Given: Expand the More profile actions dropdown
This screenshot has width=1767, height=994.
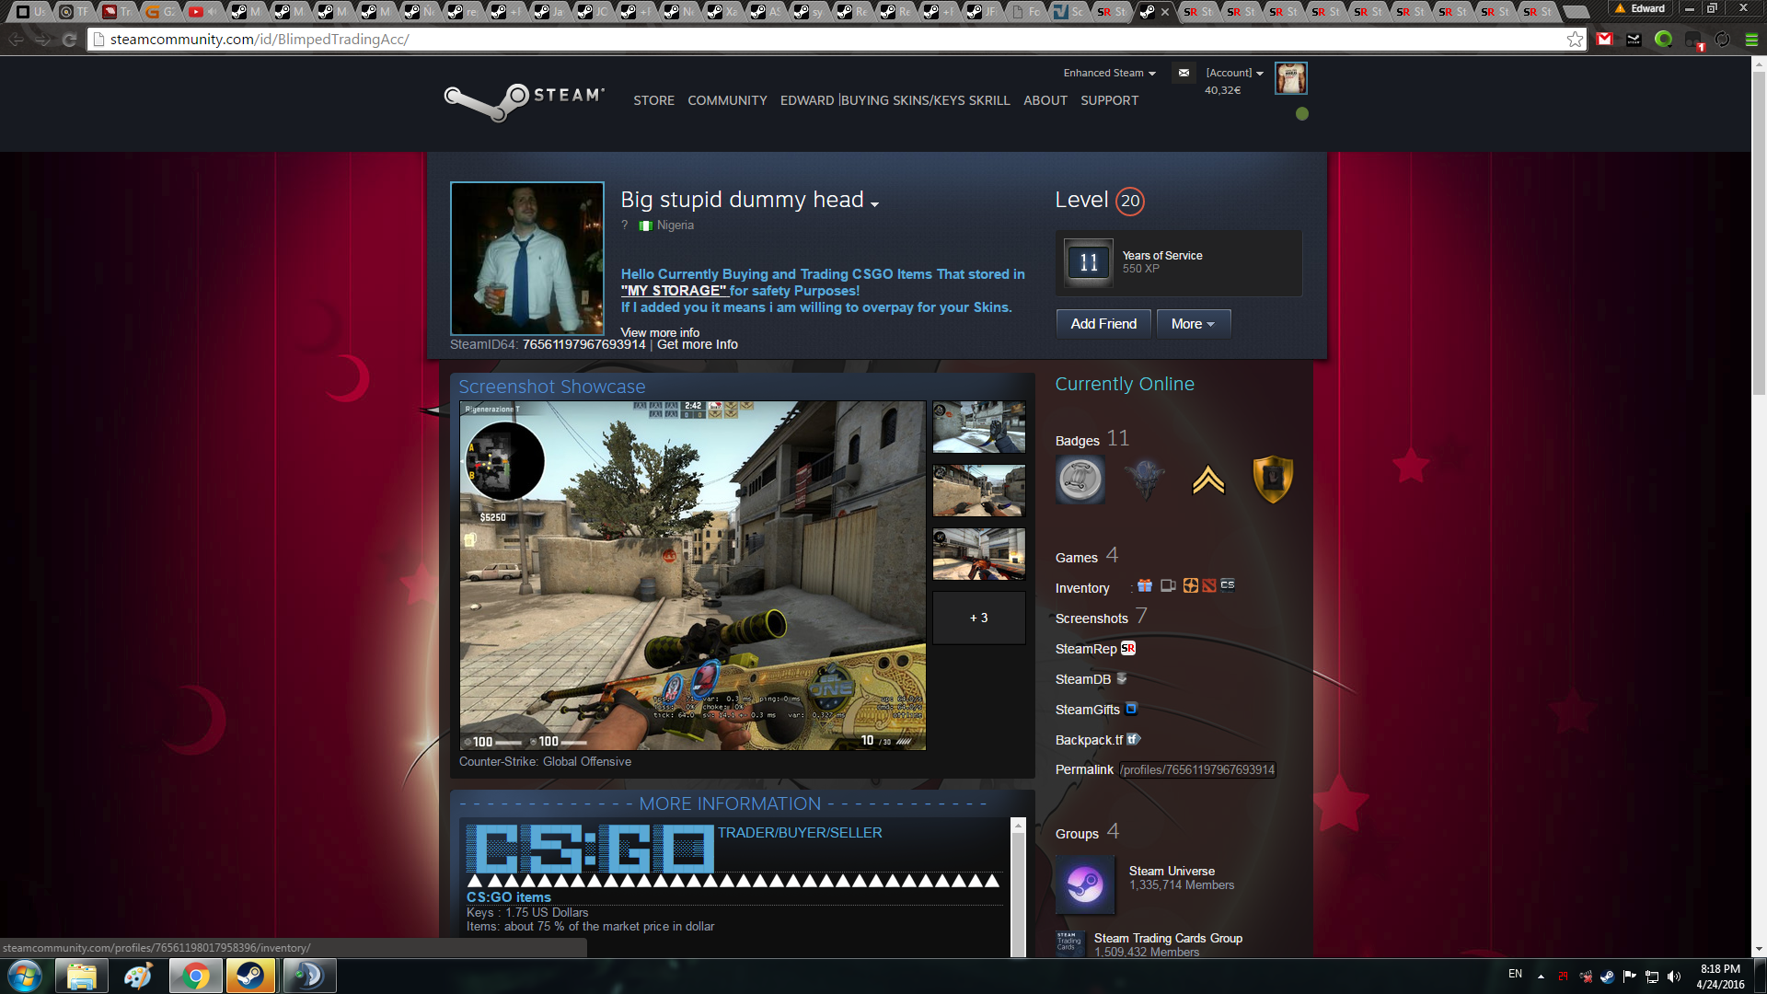Looking at the screenshot, I should click(x=1193, y=324).
